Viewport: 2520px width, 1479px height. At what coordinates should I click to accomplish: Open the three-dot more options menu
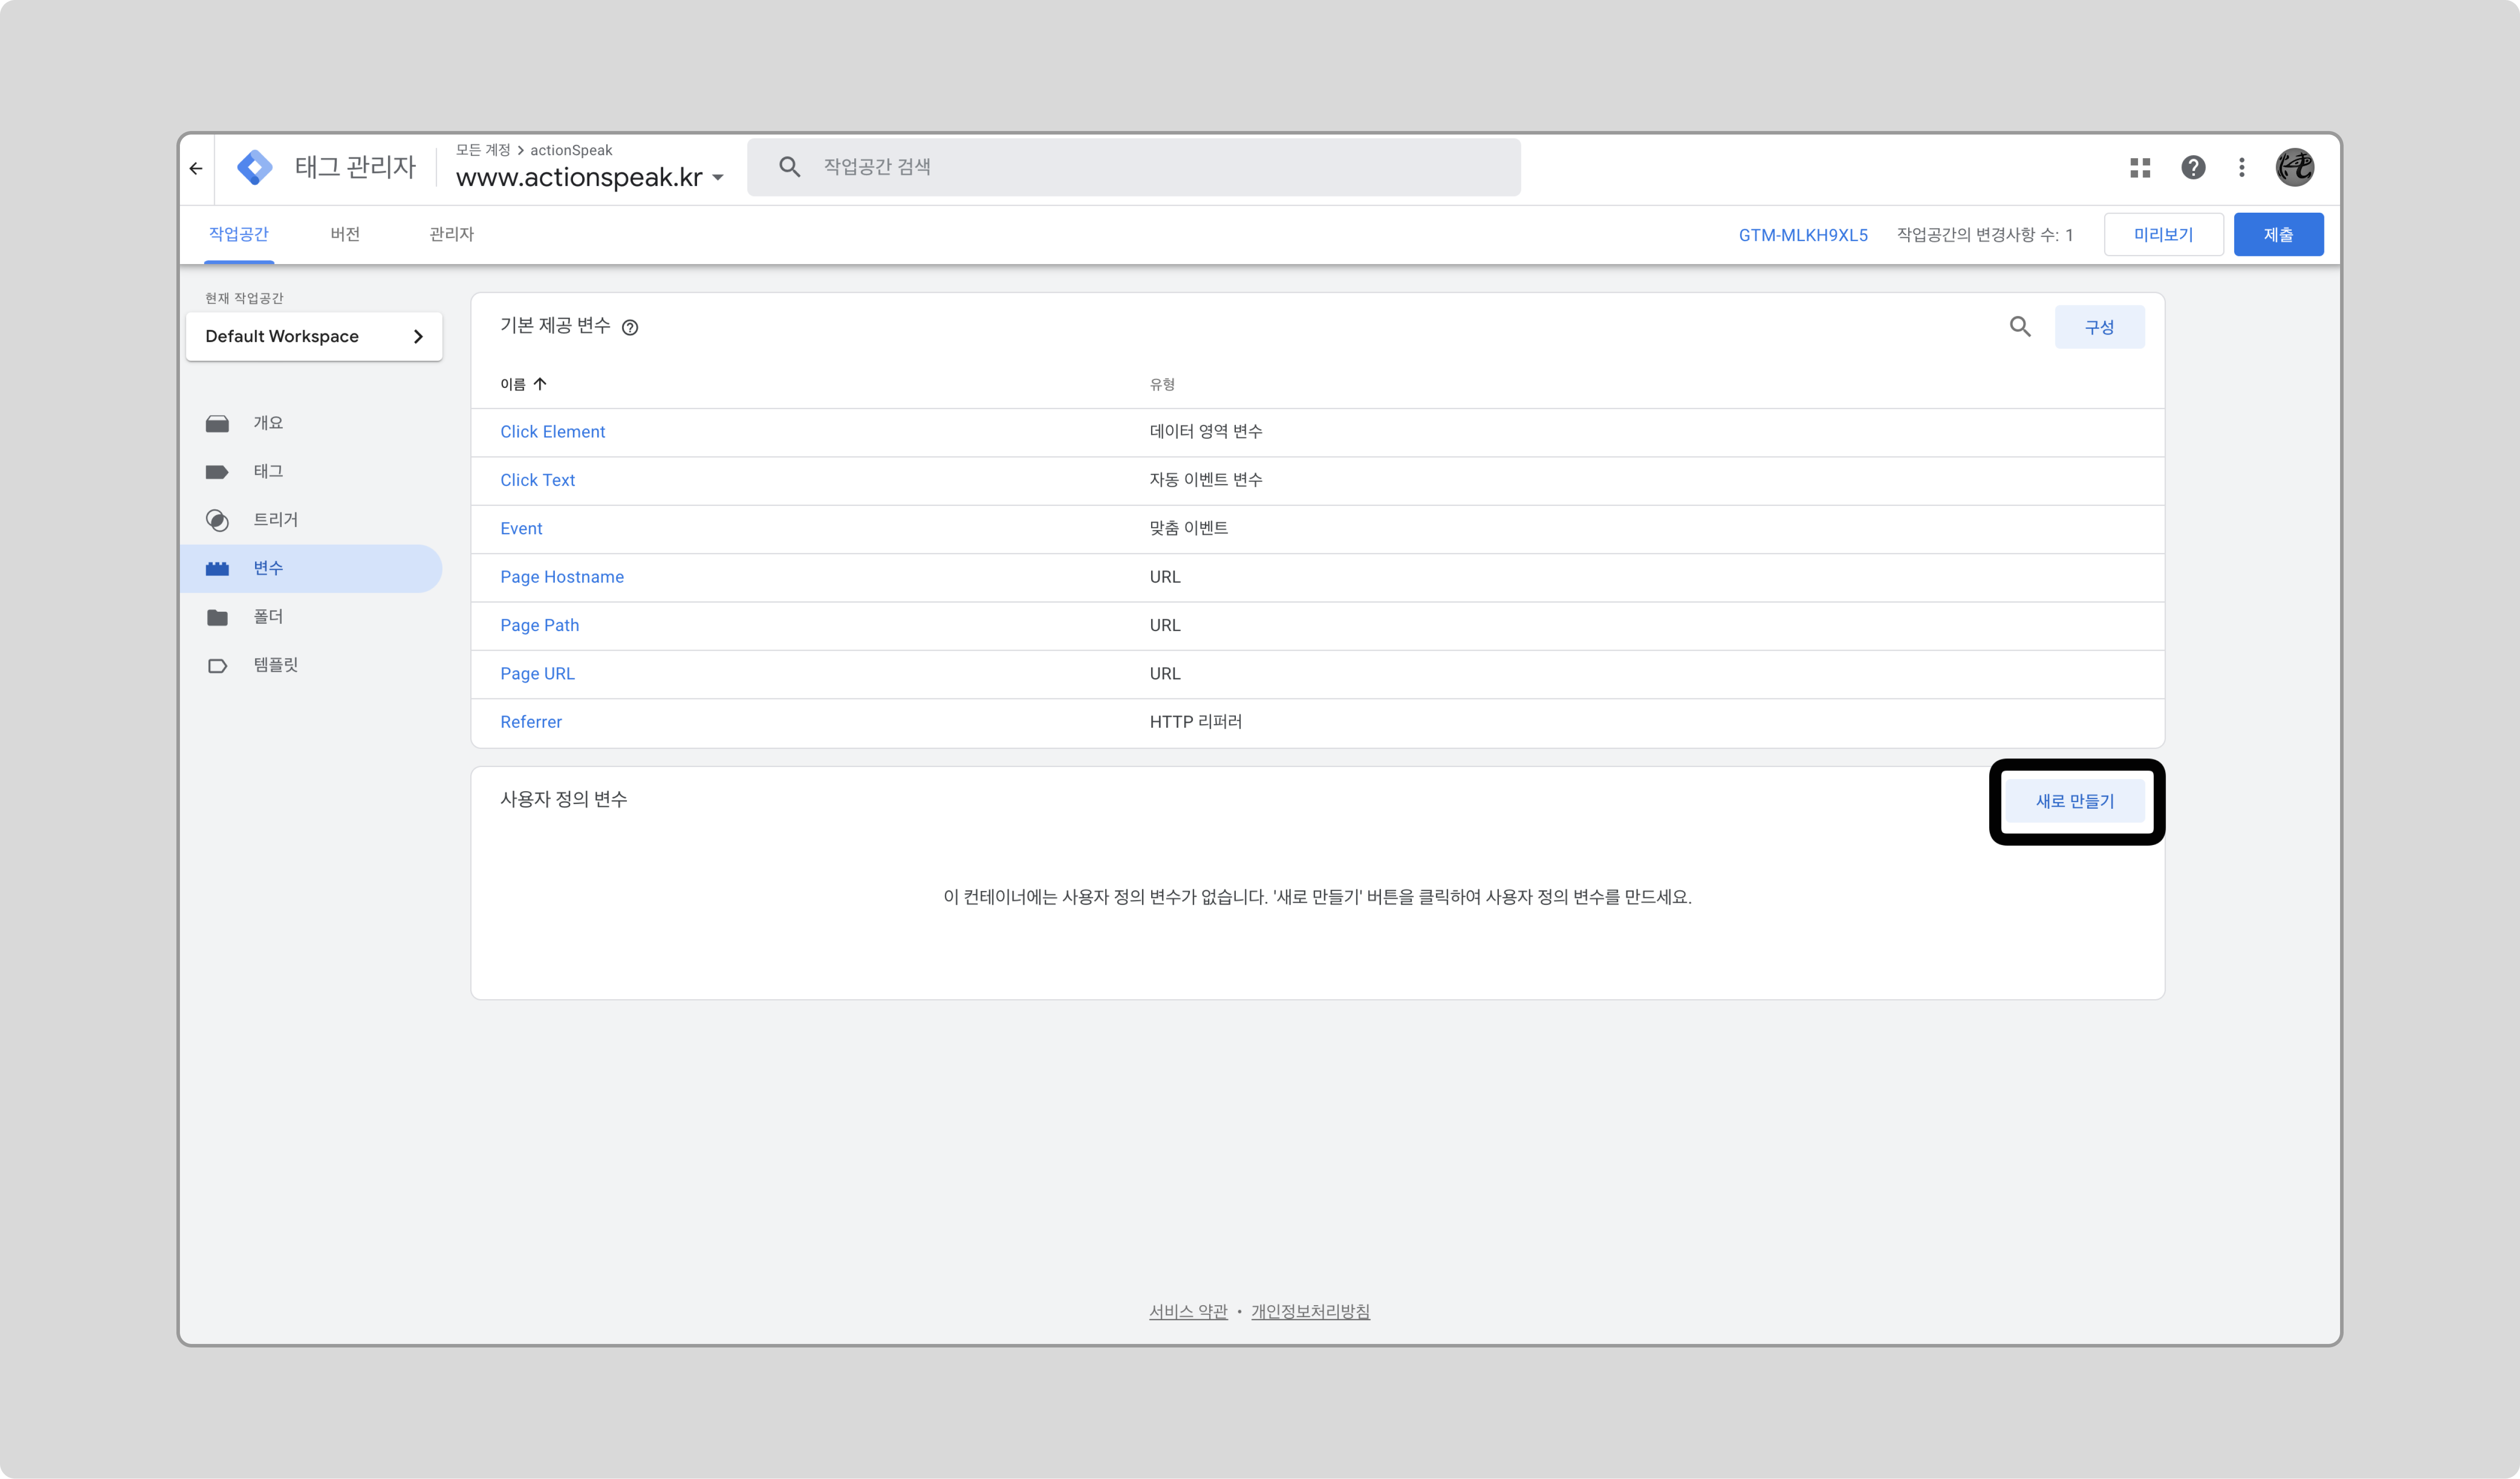pos(2242,168)
